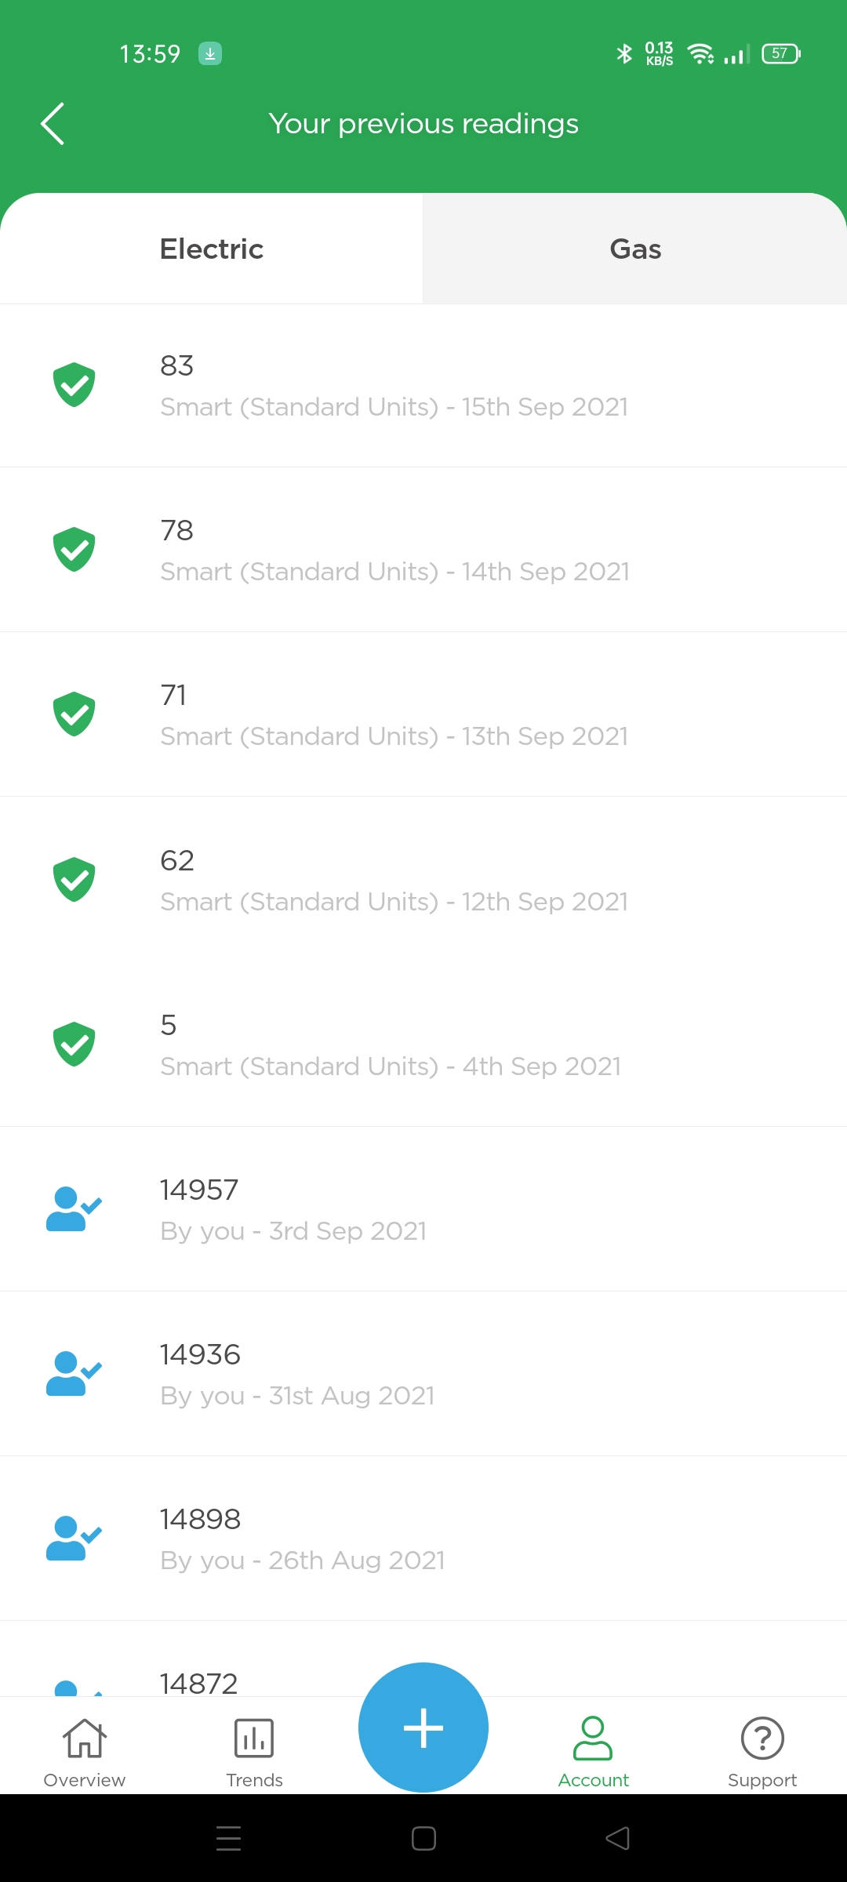Tap the blue plus add-reading button
The image size is (847, 1882).
pos(423,1728)
